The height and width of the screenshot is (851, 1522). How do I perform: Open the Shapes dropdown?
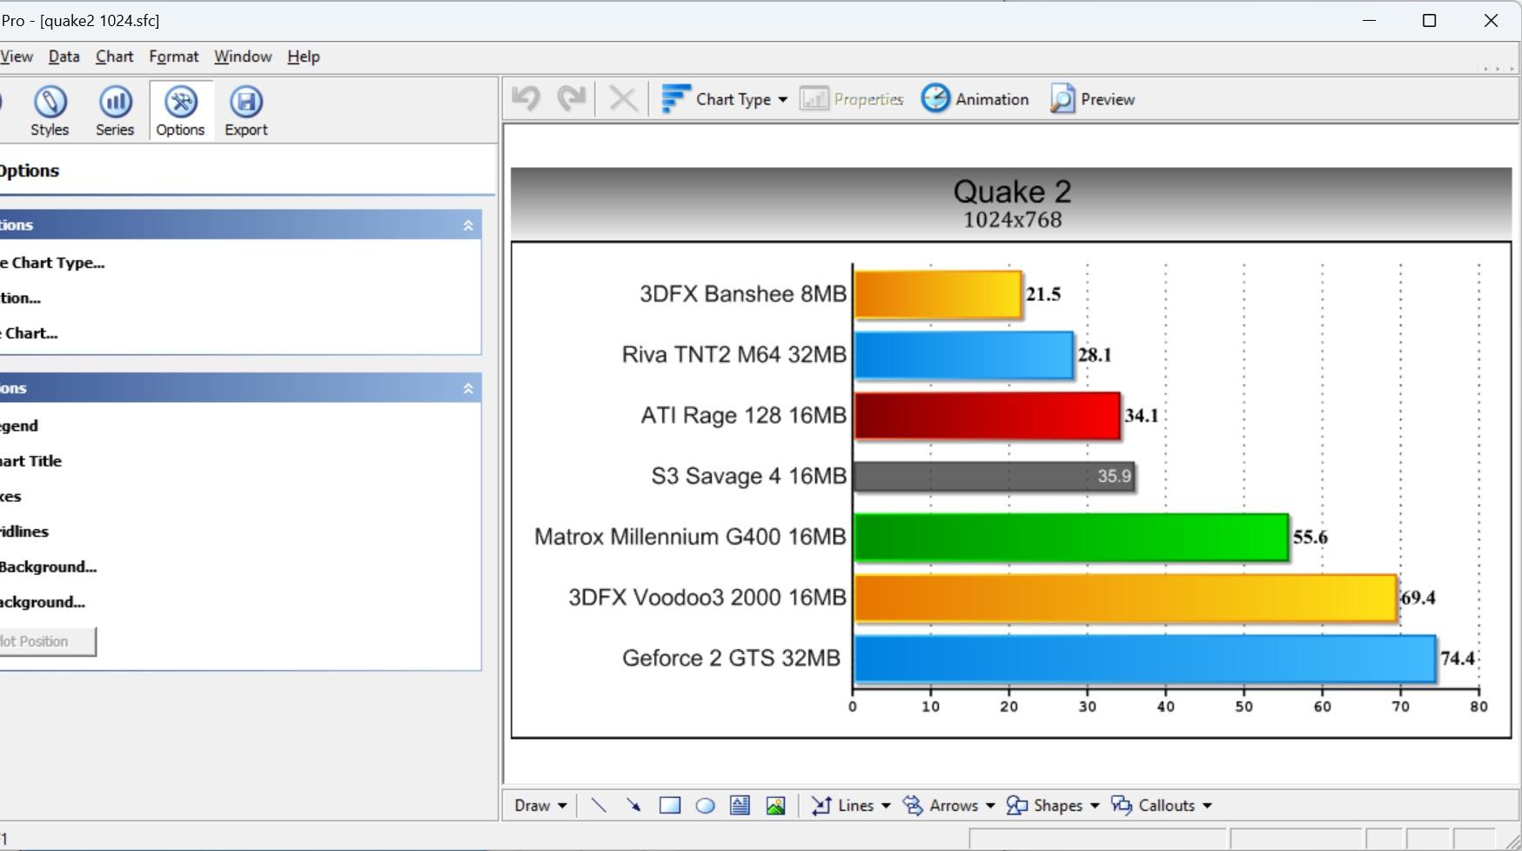coord(1053,806)
